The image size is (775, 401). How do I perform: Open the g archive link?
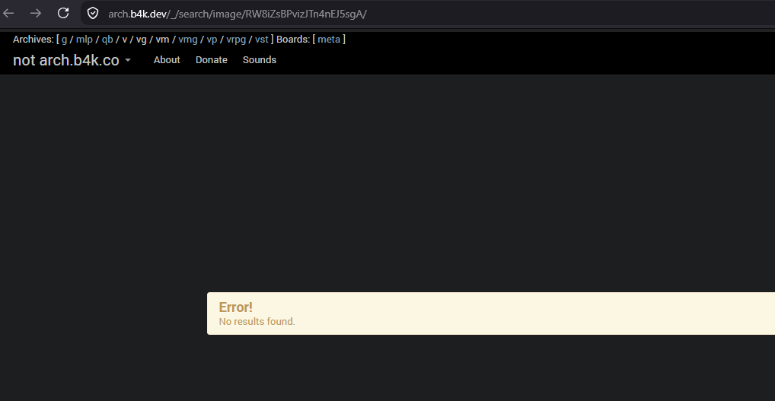[x=64, y=40]
